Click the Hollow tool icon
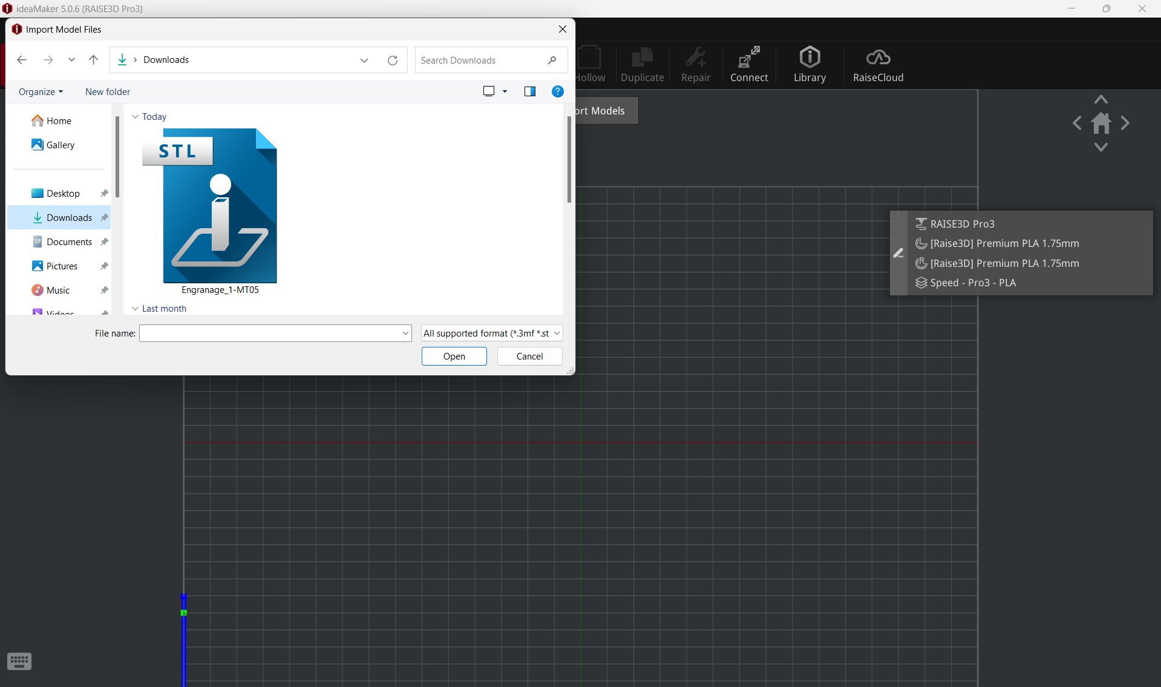1161x687 pixels. [590, 64]
